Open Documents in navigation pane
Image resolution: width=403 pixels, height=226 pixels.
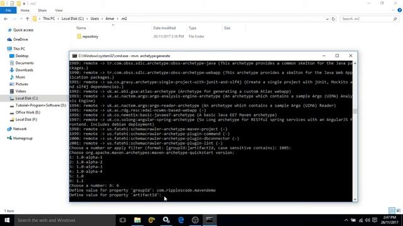tap(25, 63)
